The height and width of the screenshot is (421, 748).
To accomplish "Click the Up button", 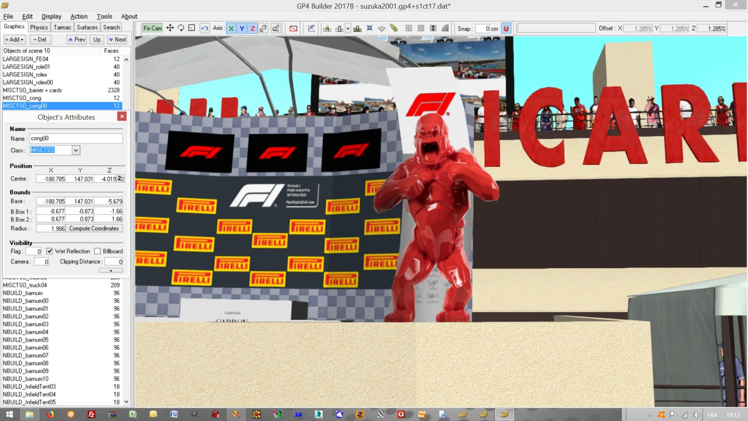I will [97, 40].
